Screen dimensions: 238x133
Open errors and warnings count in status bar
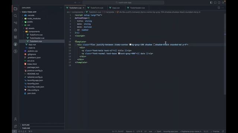pos(22,132)
